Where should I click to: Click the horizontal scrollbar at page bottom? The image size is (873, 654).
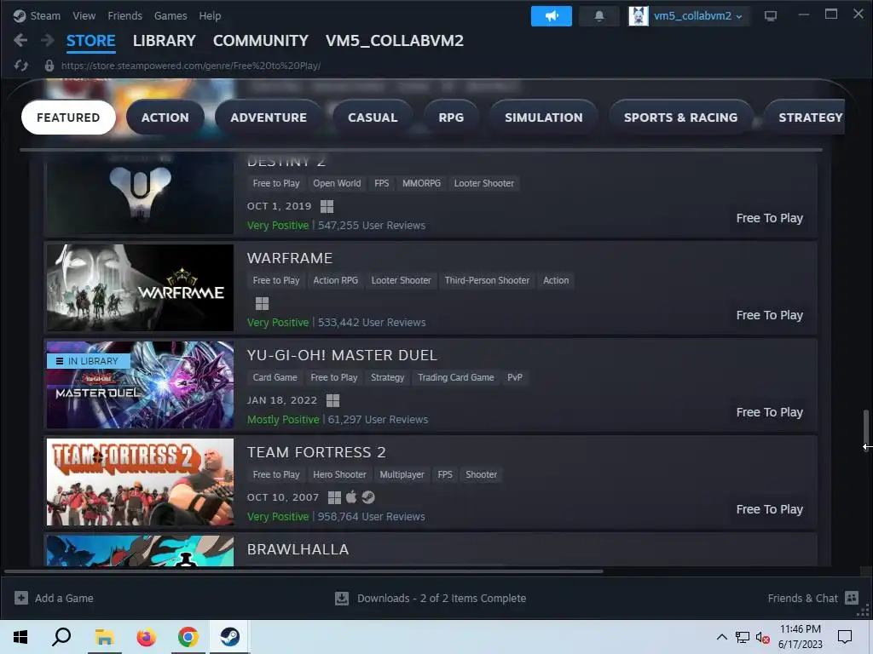click(x=304, y=571)
